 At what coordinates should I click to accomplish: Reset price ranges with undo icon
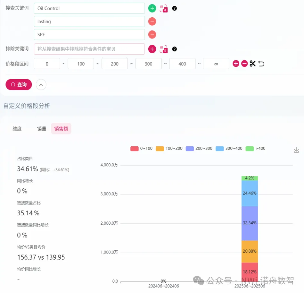tap(261, 64)
